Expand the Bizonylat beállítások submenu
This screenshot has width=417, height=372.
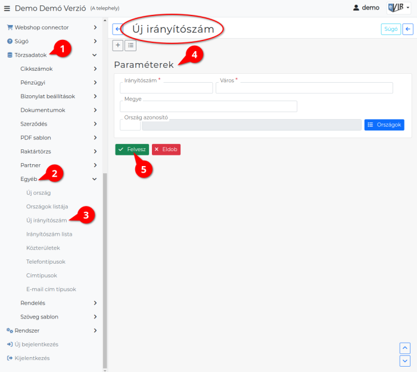pos(95,96)
